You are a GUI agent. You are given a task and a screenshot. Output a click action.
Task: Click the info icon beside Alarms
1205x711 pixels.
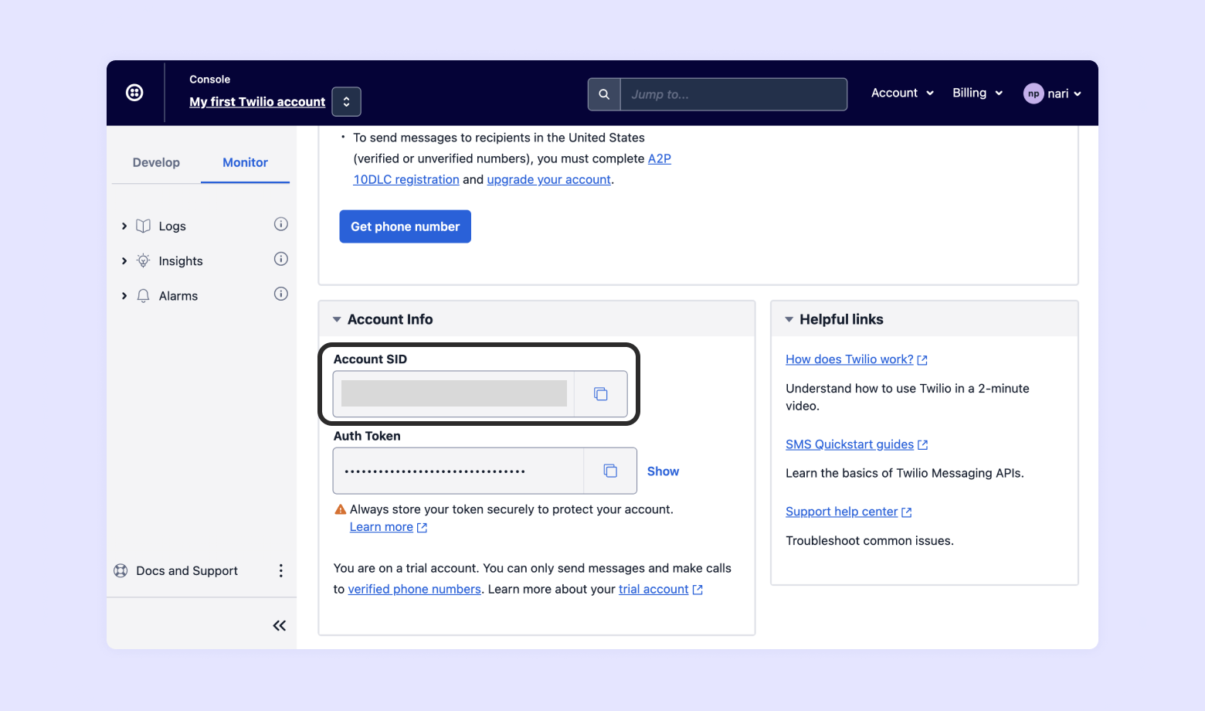[281, 294]
